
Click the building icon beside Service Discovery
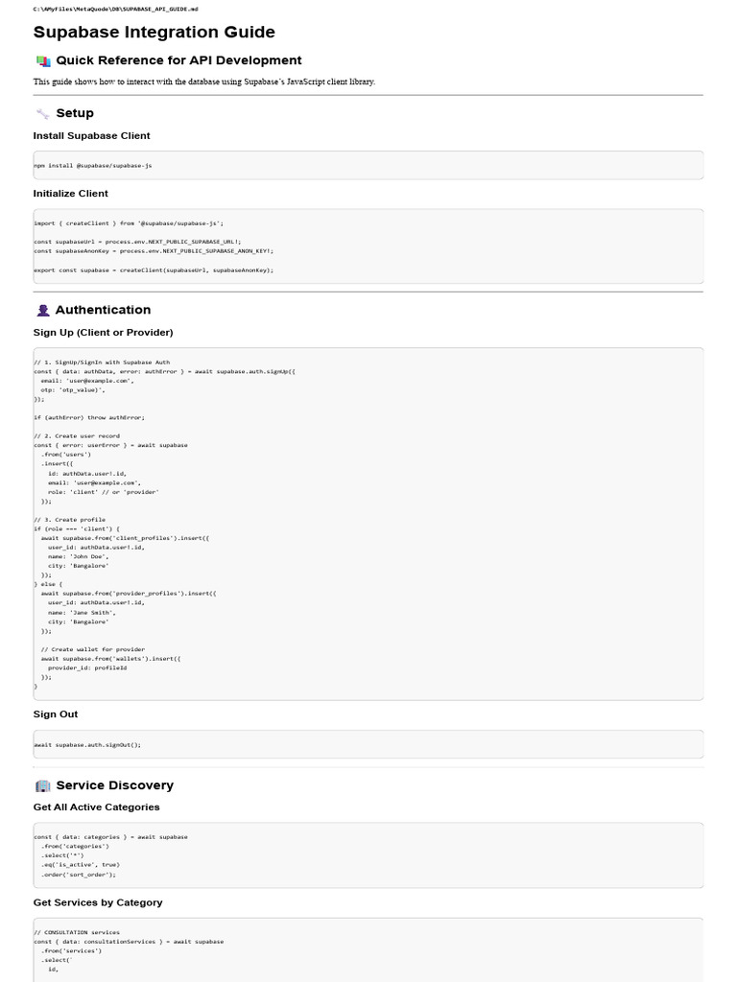(42, 785)
